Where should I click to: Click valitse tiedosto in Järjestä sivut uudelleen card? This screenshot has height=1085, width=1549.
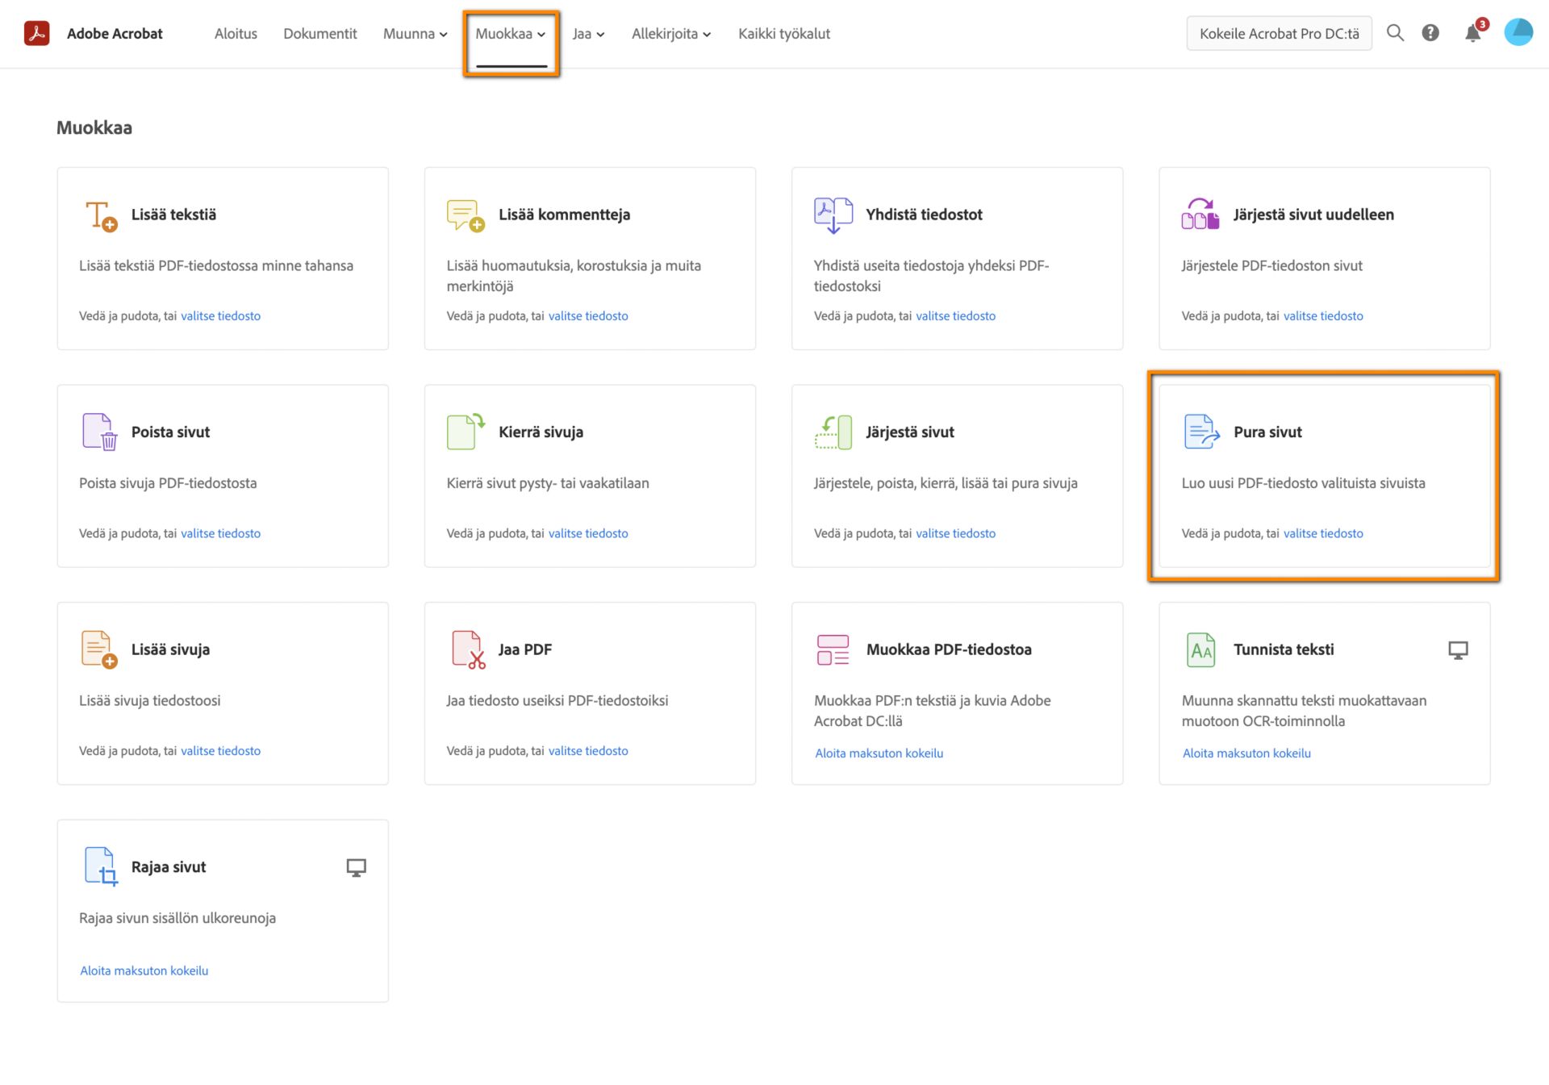(x=1323, y=316)
